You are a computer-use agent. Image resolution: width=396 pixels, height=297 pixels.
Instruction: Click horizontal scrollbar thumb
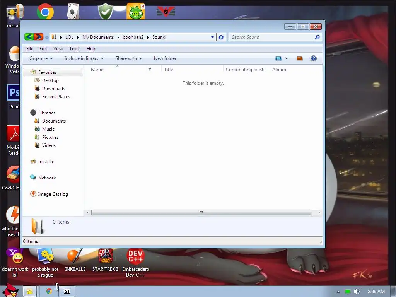[x=201, y=212]
